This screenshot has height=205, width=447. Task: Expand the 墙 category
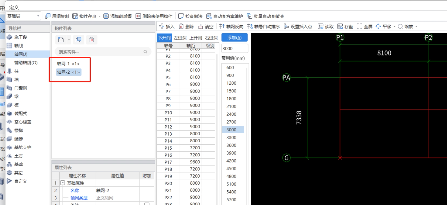pyautogui.click(x=16, y=80)
